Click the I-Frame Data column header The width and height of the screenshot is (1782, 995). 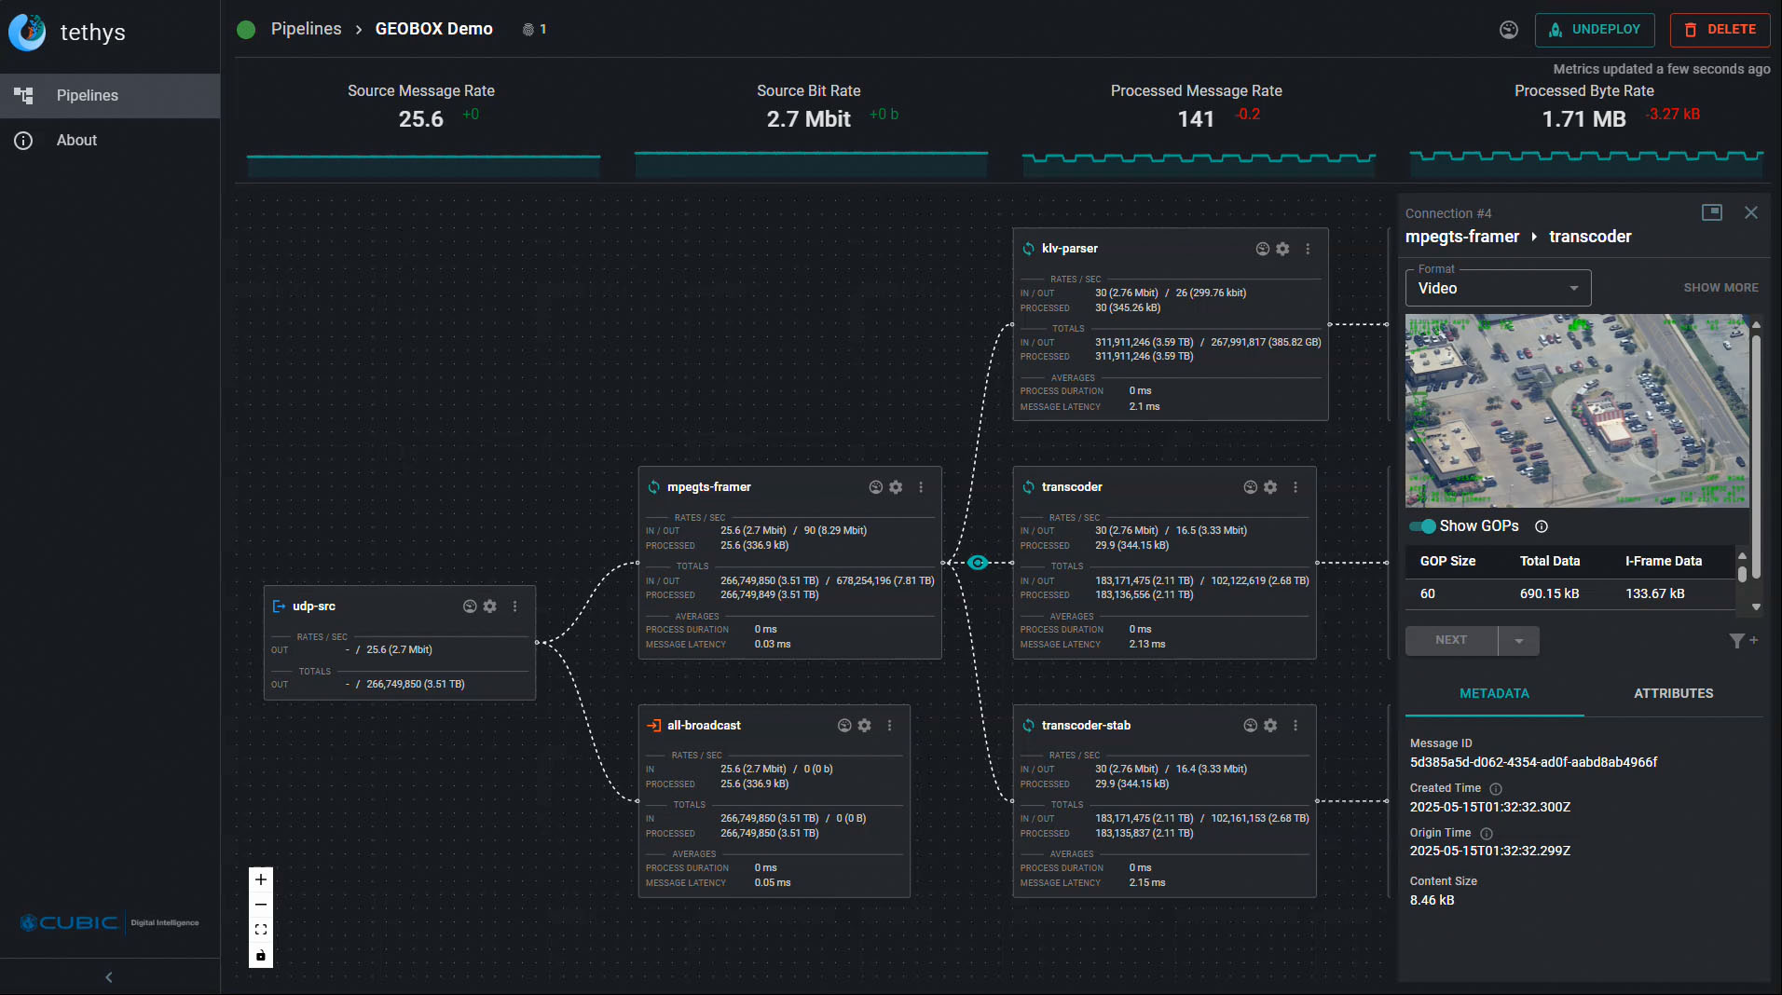pos(1664,561)
